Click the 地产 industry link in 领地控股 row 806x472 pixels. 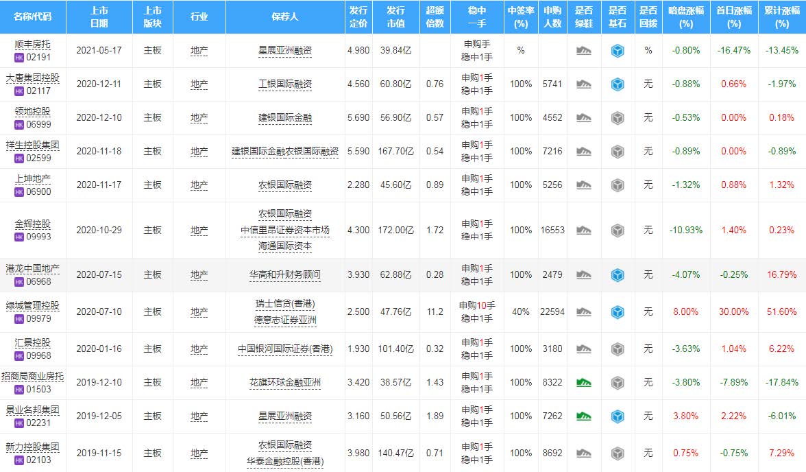coord(199,118)
